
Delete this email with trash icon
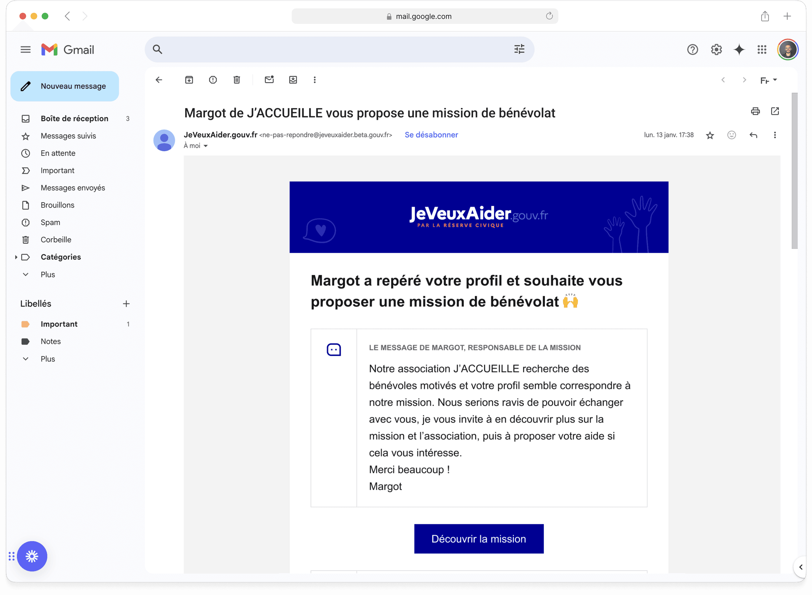tap(237, 80)
